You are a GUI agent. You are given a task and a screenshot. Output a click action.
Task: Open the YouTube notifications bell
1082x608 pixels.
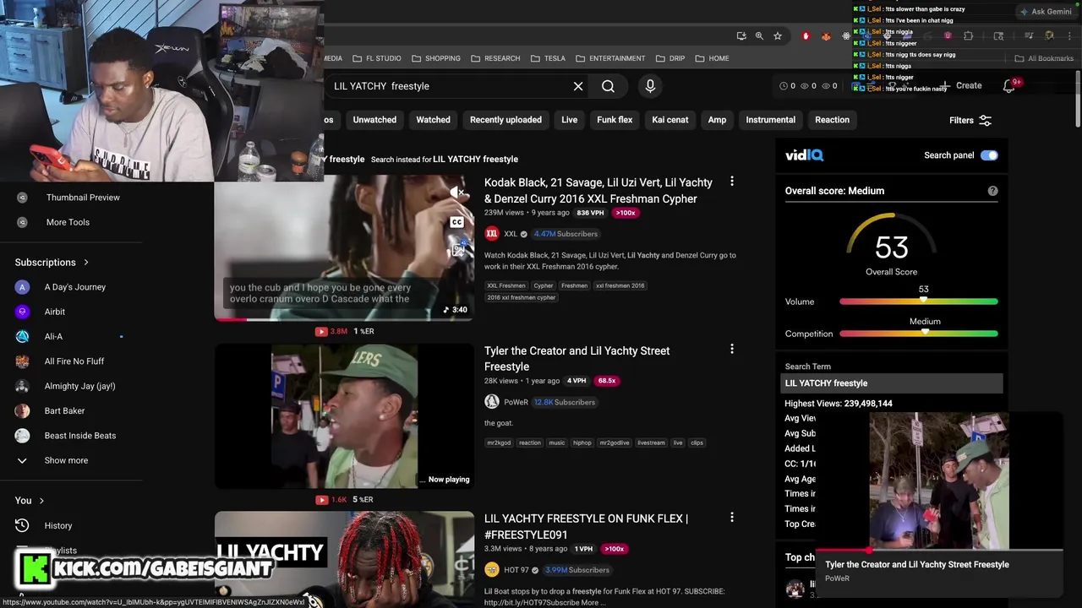tap(1008, 86)
